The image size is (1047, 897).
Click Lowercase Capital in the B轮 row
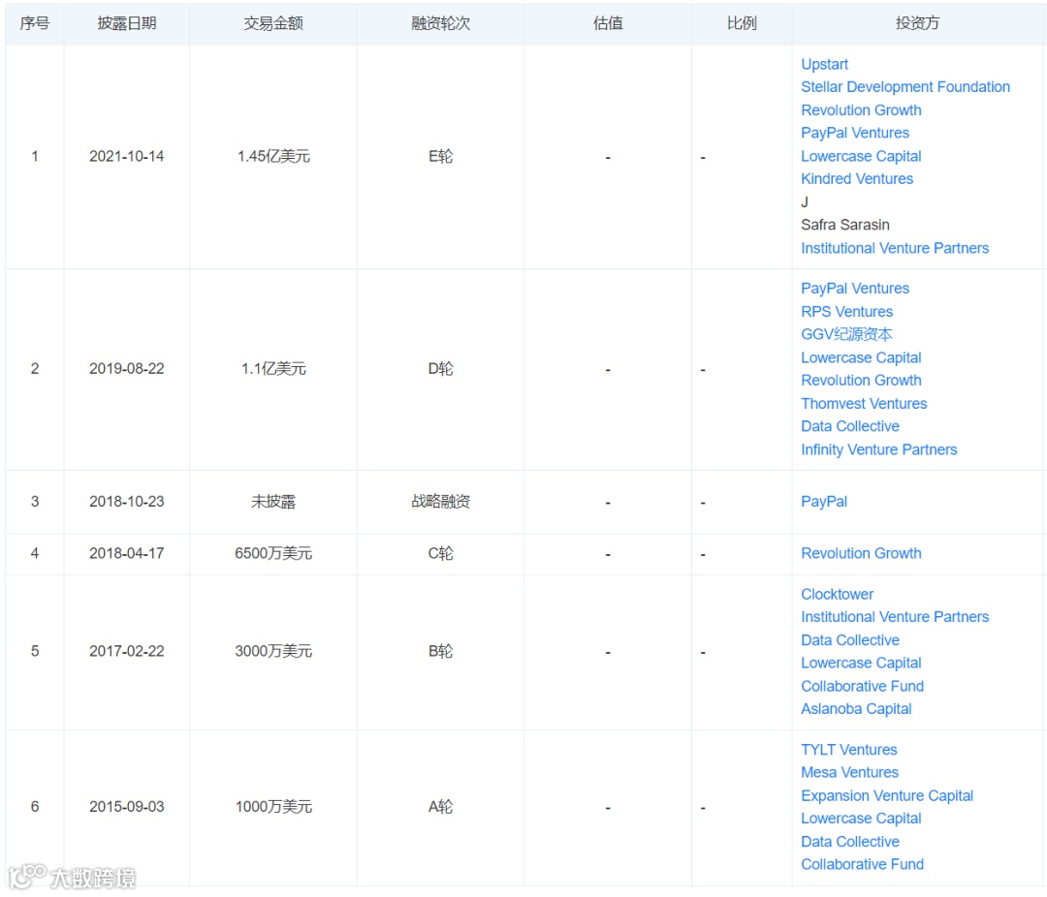861,664
